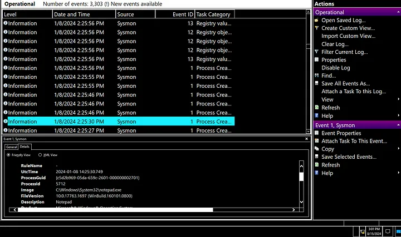This screenshot has width=401, height=237.
Task: Select the Friendly View radio button
Action: 9,155
